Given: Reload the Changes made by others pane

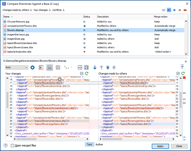Looking at the screenshot, I should point(183,74).
